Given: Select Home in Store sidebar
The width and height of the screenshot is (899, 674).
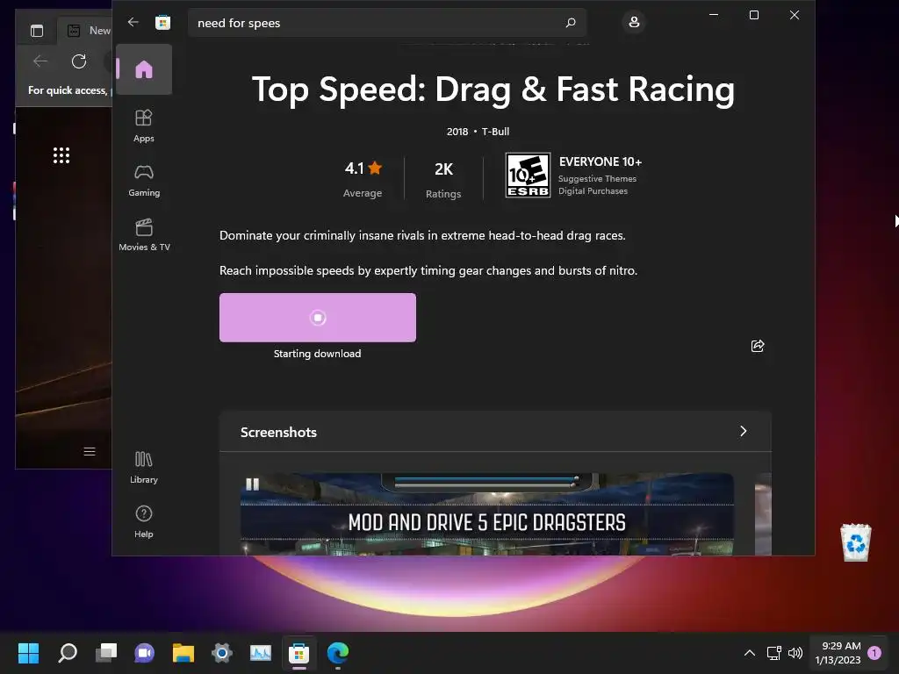Looking at the screenshot, I should pyautogui.click(x=144, y=69).
